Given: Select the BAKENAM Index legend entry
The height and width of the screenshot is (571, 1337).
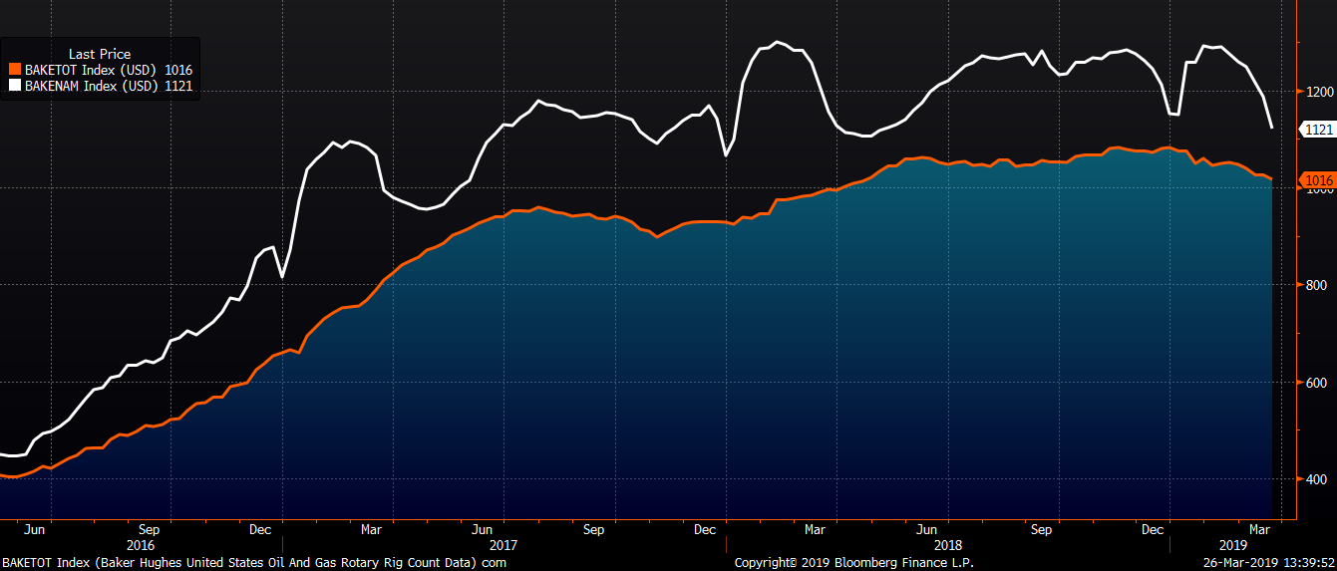Looking at the screenshot, I should [100, 88].
